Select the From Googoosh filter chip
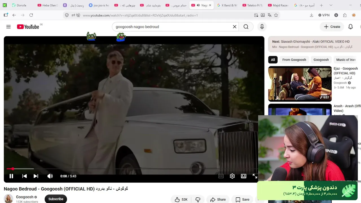Viewport: 361px width, 203px height. pos(294,60)
